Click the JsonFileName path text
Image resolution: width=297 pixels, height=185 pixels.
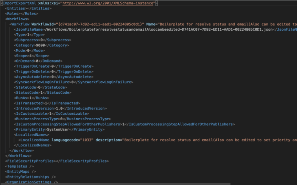tap(159, 29)
